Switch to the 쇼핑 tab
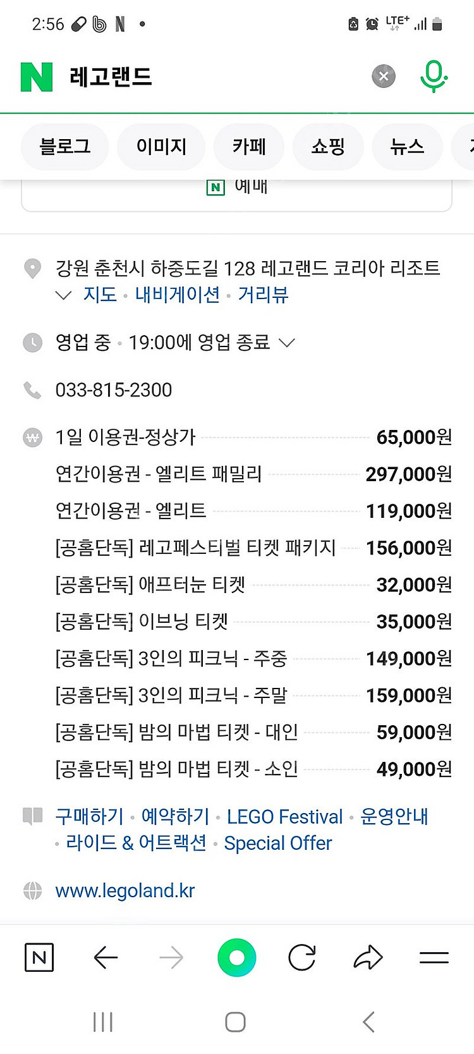 [x=328, y=147]
